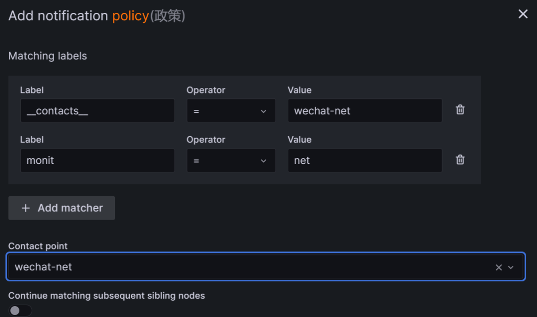Focus the __contacts__ Label input field
Image resolution: width=537 pixels, height=317 pixels.
coord(97,111)
